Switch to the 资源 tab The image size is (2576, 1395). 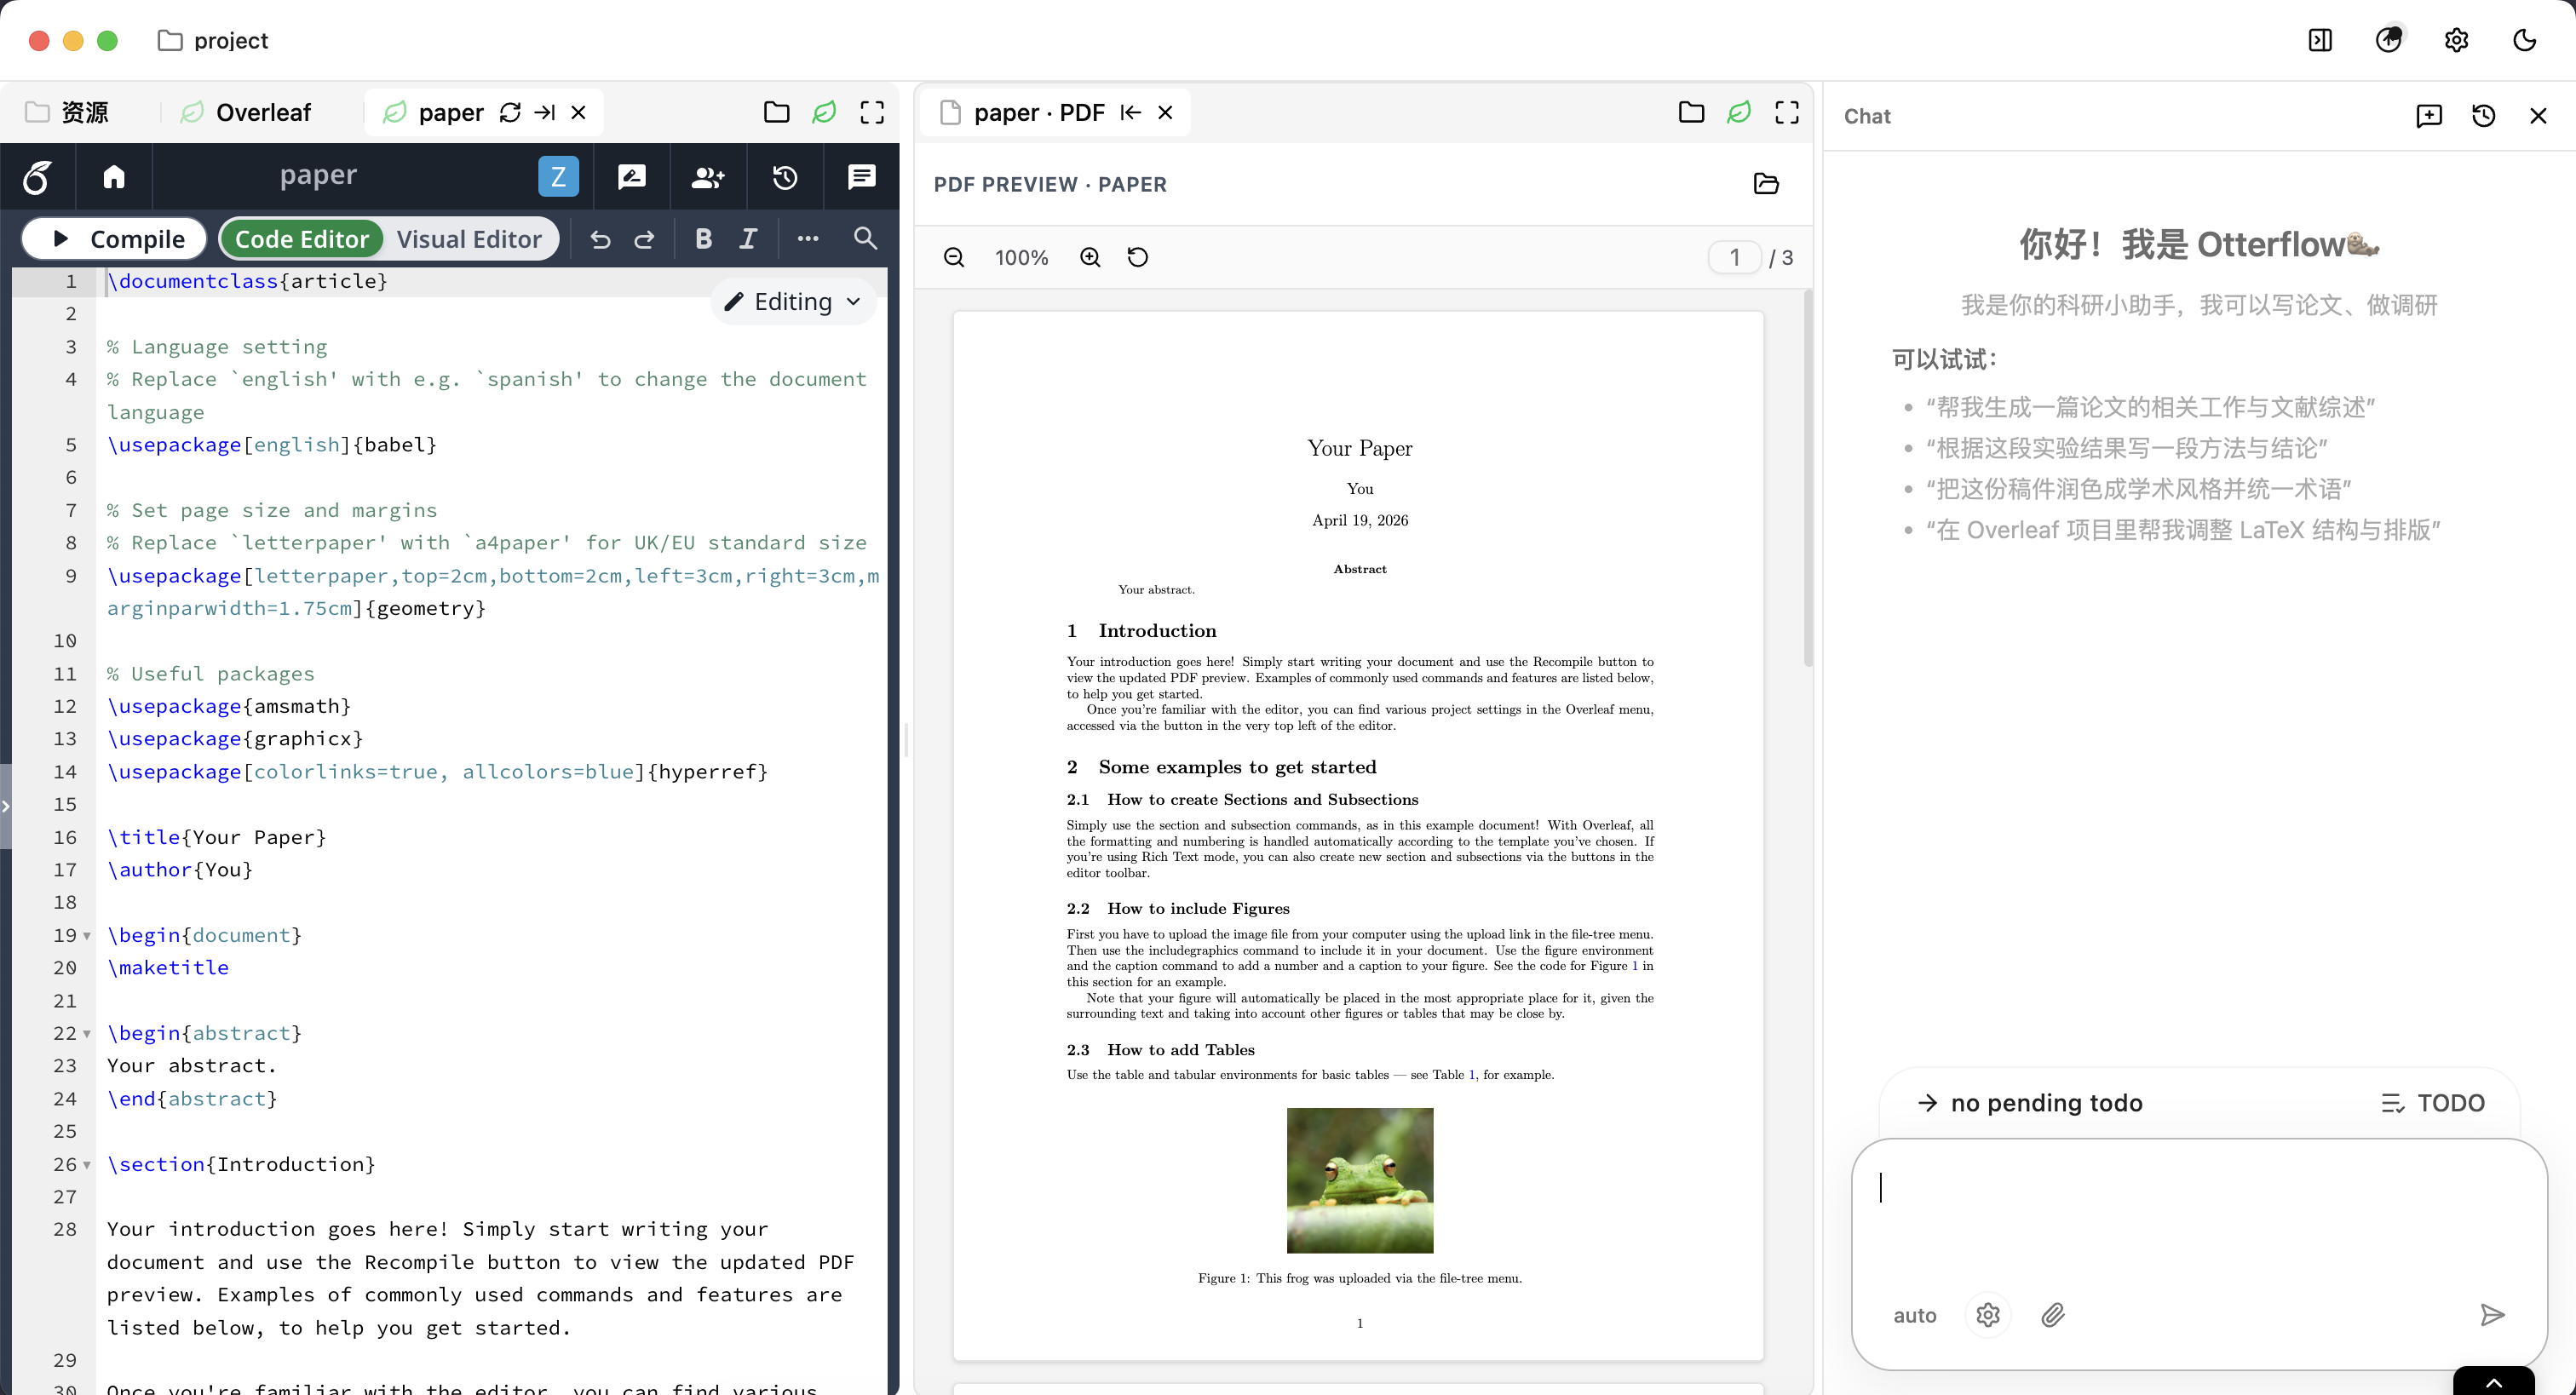[67, 112]
